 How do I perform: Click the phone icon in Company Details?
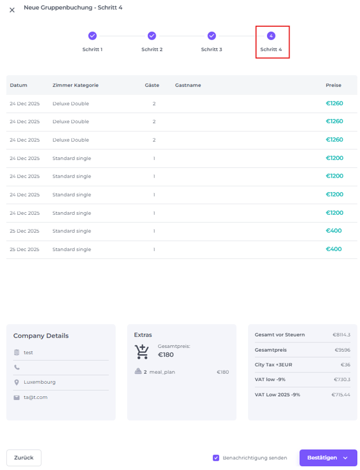tap(17, 367)
